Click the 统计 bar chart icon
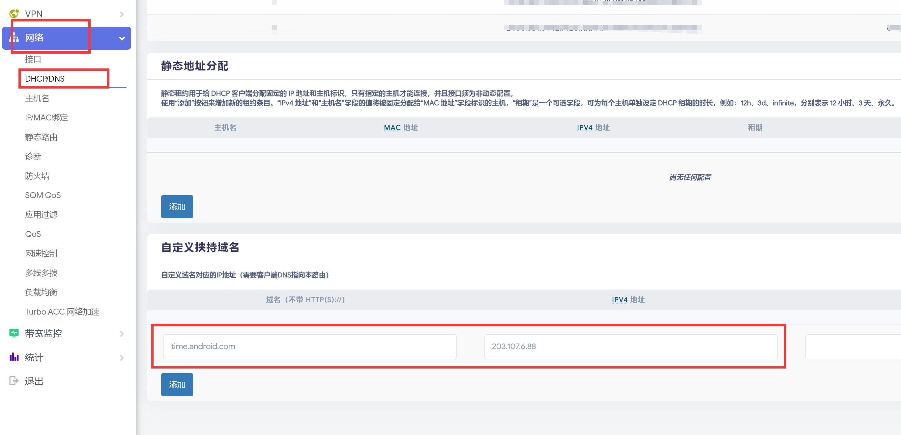Image resolution: width=901 pixels, height=435 pixels. pos(14,357)
